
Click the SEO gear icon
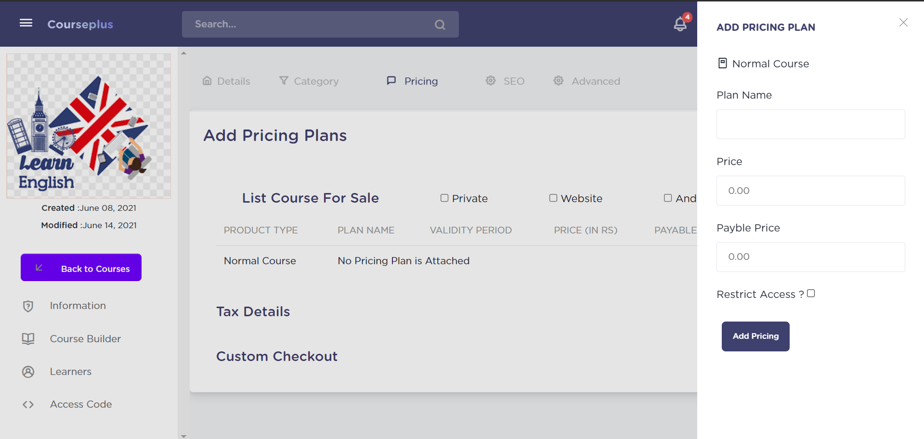[x=491, y=81]
